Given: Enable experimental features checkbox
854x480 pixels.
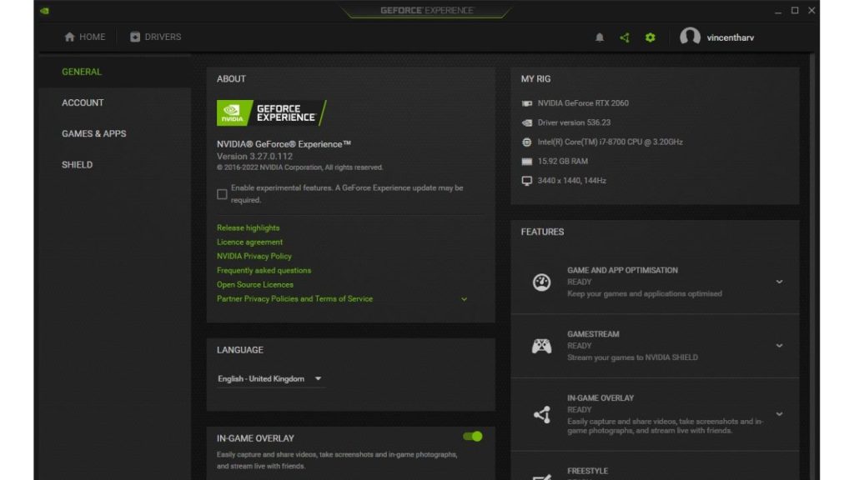Looking at the screenshot, I should click(222, 194).
